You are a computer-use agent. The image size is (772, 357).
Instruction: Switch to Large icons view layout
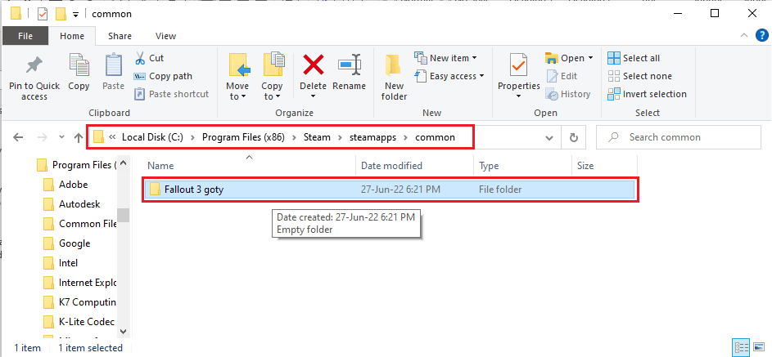click(758, 347)
